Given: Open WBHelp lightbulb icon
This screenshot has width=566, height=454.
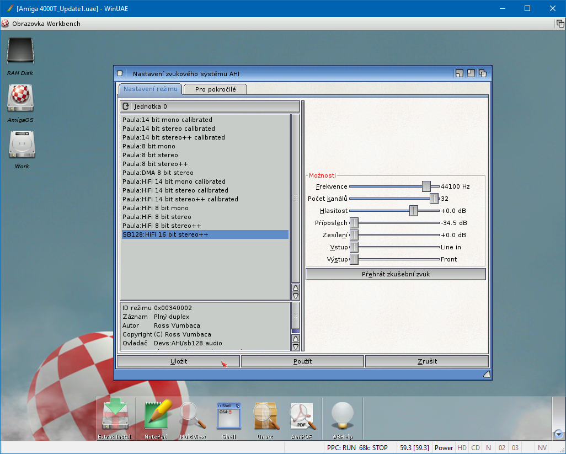Looking at the screenshot, I should (x=342, y=416).
